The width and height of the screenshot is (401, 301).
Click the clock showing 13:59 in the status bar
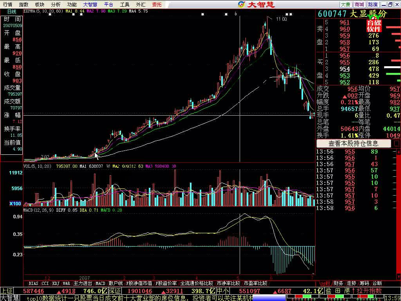click(x=393, y=298)
